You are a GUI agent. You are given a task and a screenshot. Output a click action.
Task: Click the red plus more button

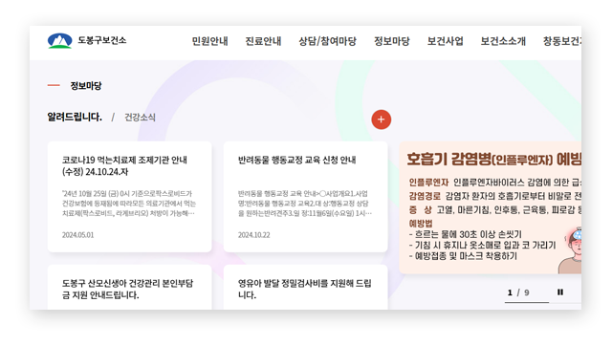point(381,119)
